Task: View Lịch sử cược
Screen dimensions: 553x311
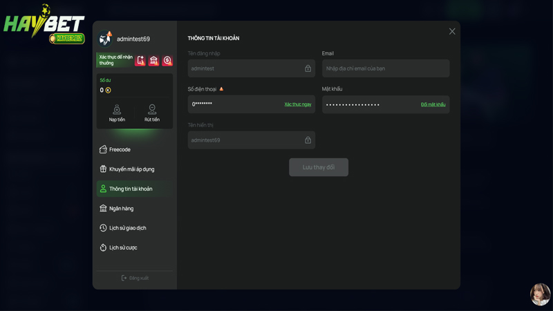Action: (123, 247)
